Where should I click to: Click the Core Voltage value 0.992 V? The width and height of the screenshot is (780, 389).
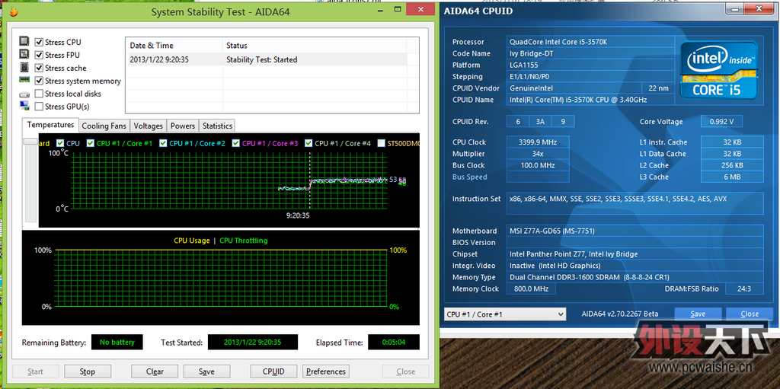point(721,121)
